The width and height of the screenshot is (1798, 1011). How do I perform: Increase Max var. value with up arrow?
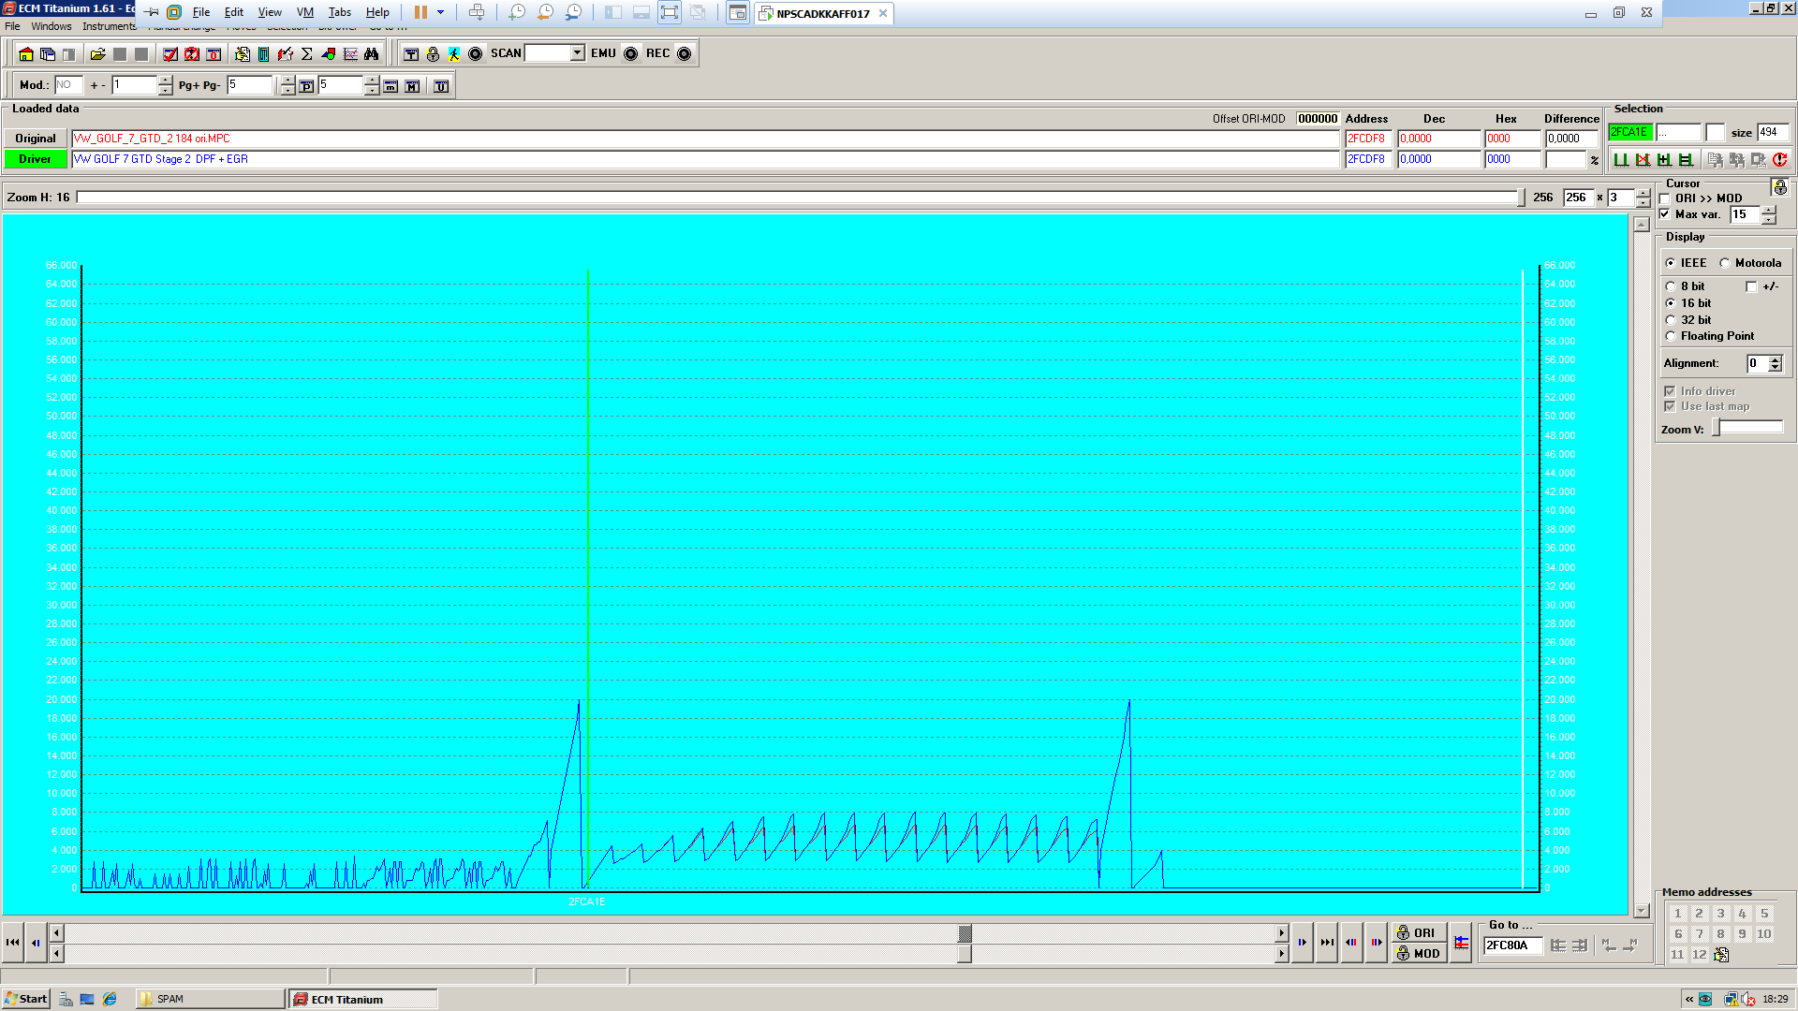1769,210
